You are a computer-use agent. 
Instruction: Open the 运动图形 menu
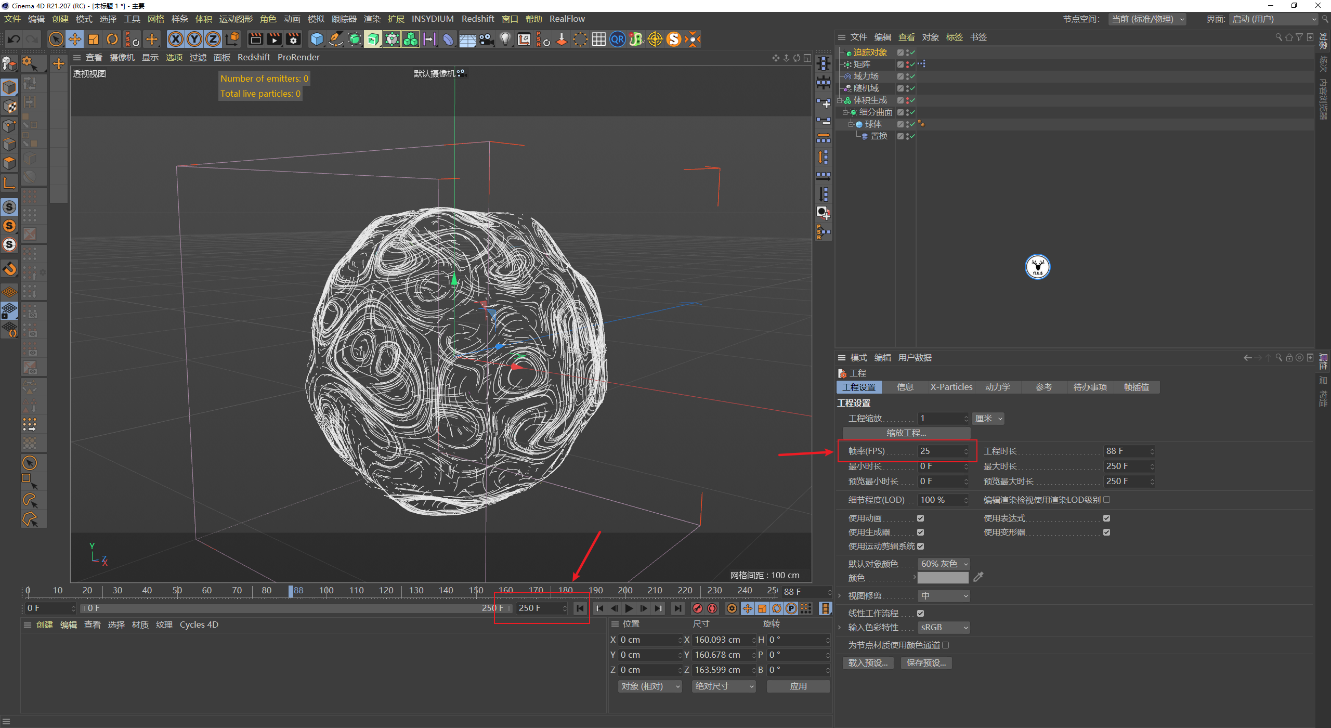(x=236, y=19)
